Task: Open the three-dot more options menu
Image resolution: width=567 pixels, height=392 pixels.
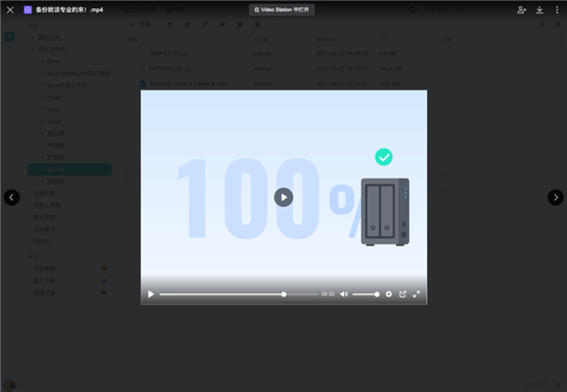Action: coord(557,9)
